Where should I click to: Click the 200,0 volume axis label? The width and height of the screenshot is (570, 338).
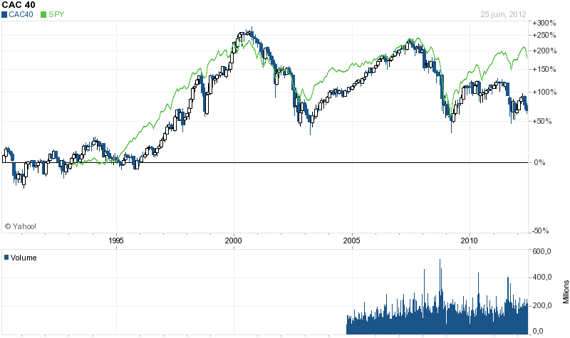pos(541,305)
